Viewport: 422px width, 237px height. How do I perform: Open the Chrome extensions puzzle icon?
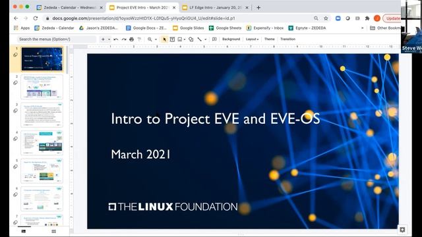point(367,18)
